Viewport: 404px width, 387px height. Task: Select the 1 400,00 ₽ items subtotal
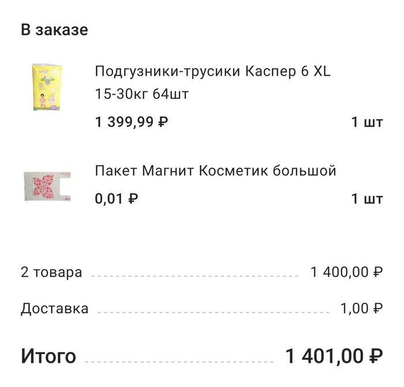pyautogui.click(x=347, y=272)
